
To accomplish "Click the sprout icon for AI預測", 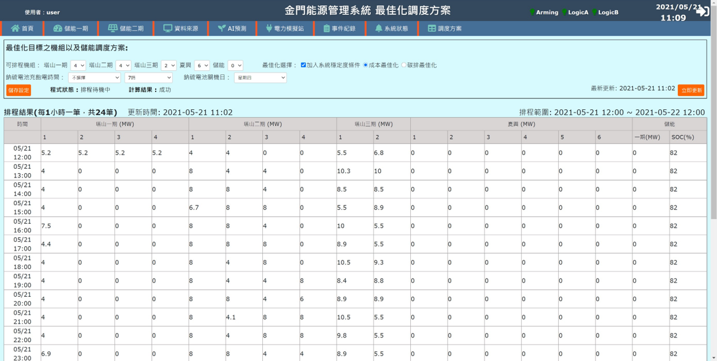I will 222,29.
